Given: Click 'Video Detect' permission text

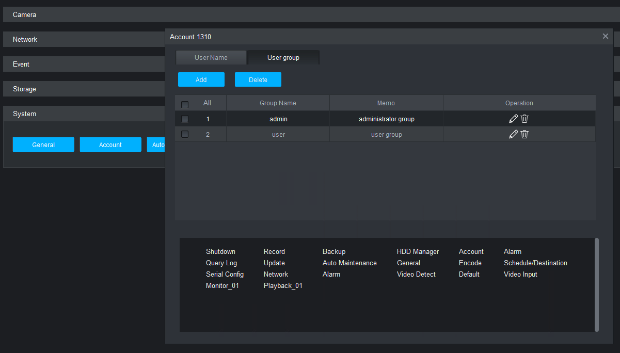Looking at the screenshot, I should click(416, 275).
